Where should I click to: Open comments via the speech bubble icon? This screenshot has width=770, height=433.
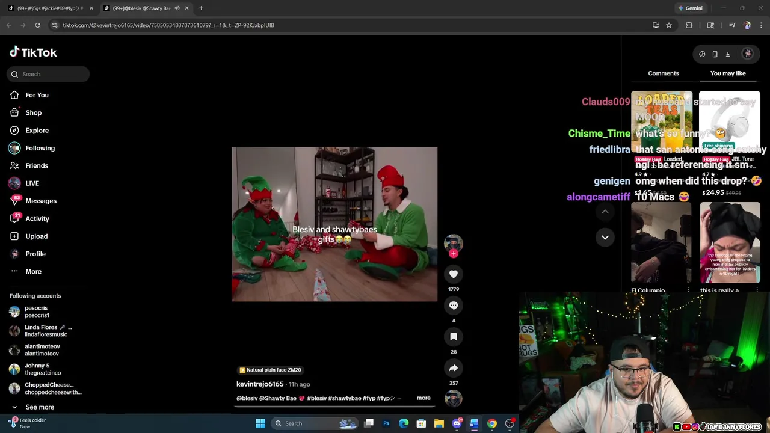coord(454,306)
